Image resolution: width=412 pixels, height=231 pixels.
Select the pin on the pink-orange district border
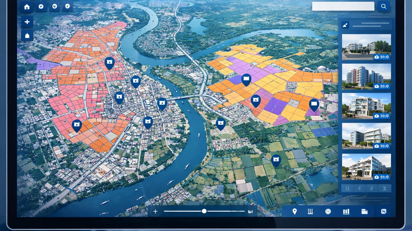pos(77,126)
